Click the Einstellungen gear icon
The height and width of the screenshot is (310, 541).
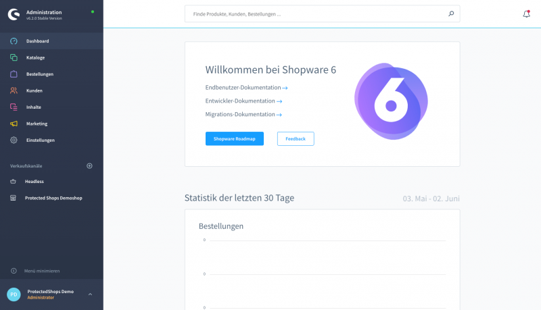pos(14,140)
